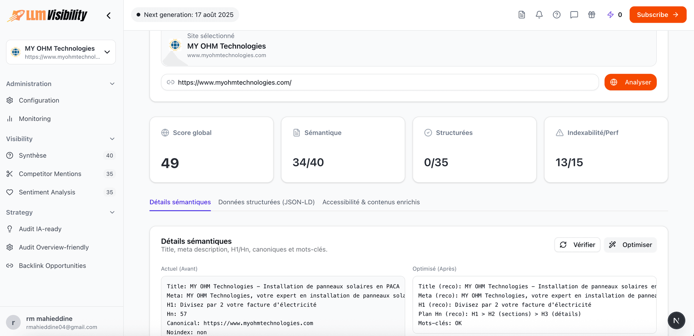Screen dimensions: 694x336
Task: Open the help question mark icon
Action: point(557,15)
